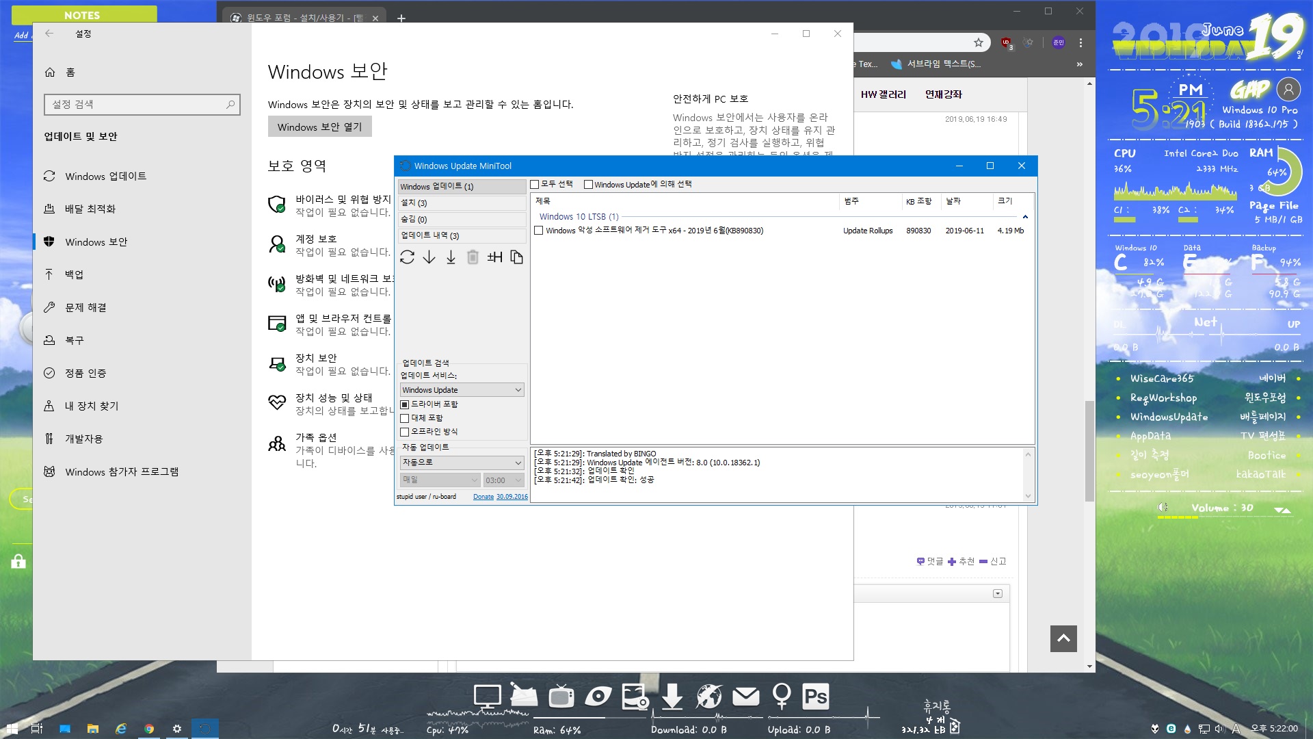This screenshot has height=739, width=1313.
Task: Check the 모두 선택 checkbox
Action: [535, 185]
